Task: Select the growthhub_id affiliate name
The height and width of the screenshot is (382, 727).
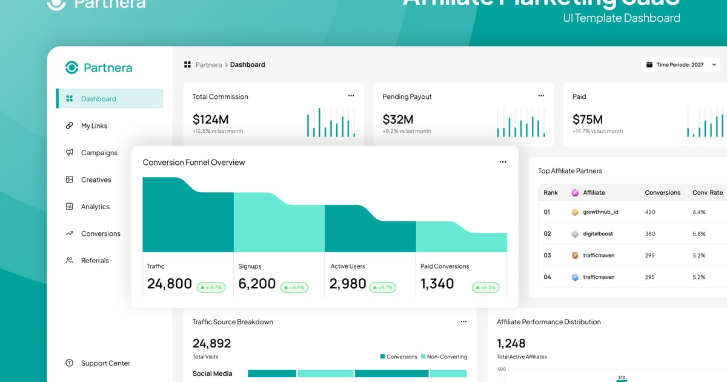Action: (x=600, y=213)
